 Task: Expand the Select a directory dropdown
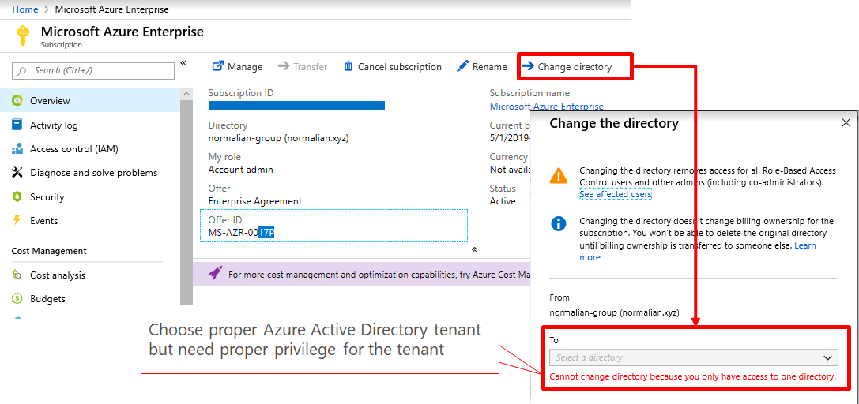pyautogui.click(x=692, y=357)
